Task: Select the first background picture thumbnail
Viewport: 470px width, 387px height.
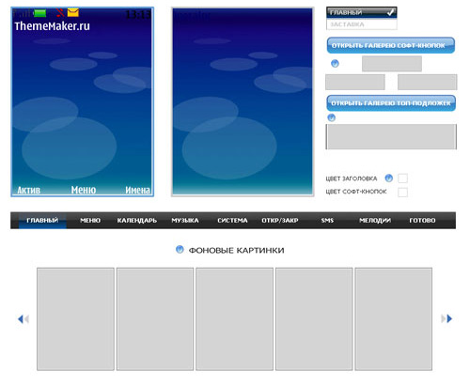Action: (75, 319)
